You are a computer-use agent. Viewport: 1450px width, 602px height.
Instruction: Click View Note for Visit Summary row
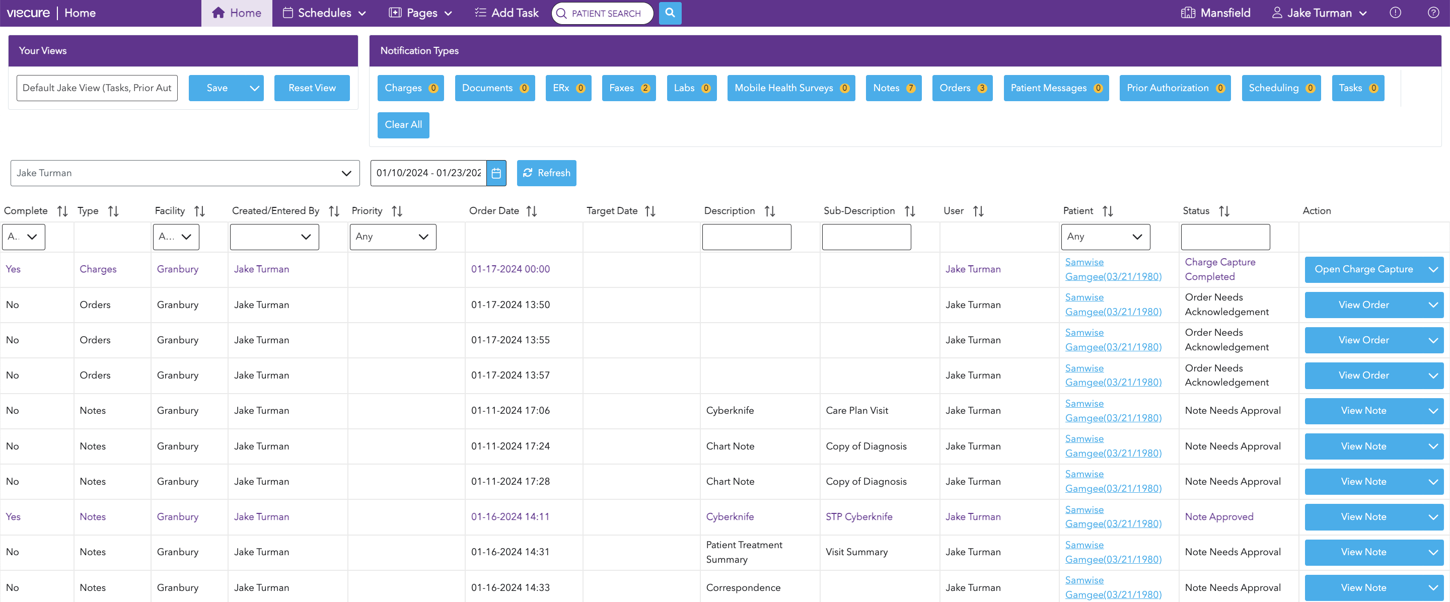pos(1363,553)
